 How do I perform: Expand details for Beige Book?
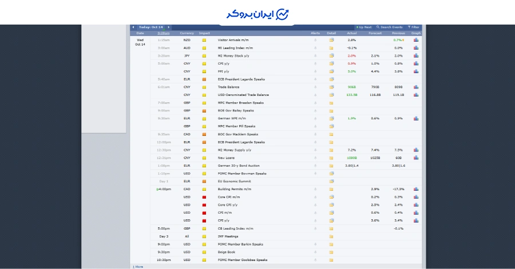[331, 252]
